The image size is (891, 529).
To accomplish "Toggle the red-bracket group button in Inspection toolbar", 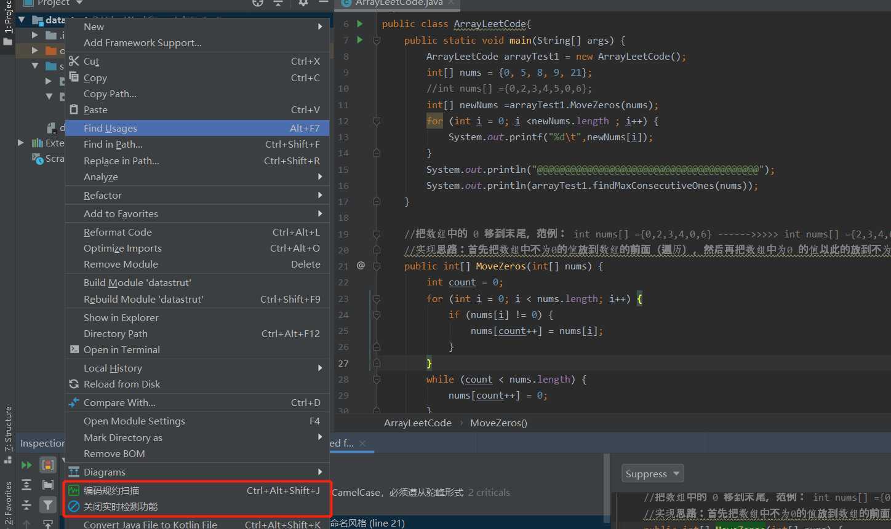I will pyautogui.click(x=48, y=465).
